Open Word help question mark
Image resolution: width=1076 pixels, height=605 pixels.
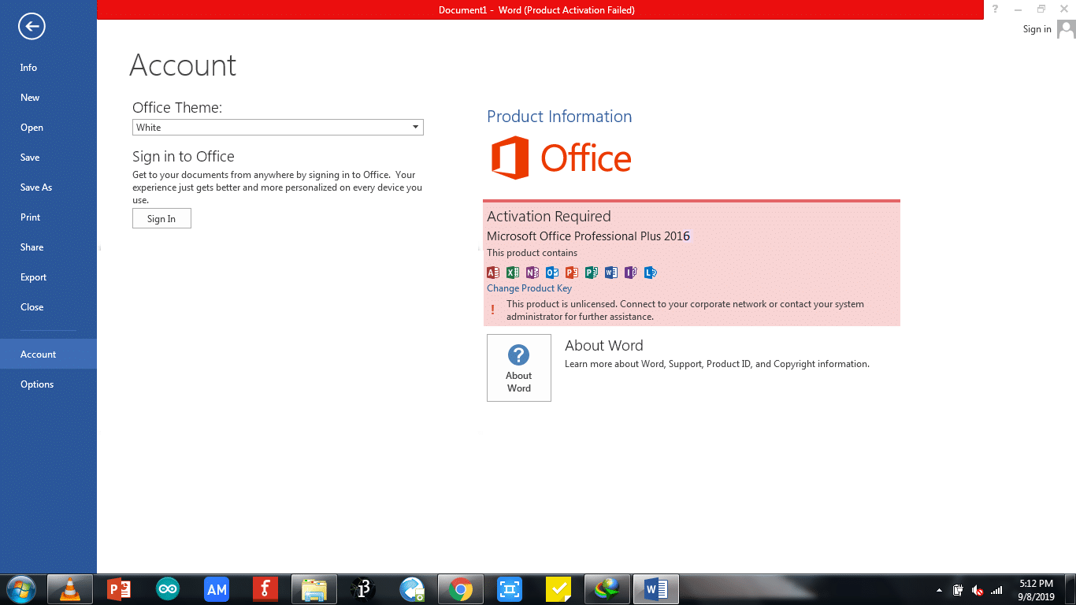point(995,9)
